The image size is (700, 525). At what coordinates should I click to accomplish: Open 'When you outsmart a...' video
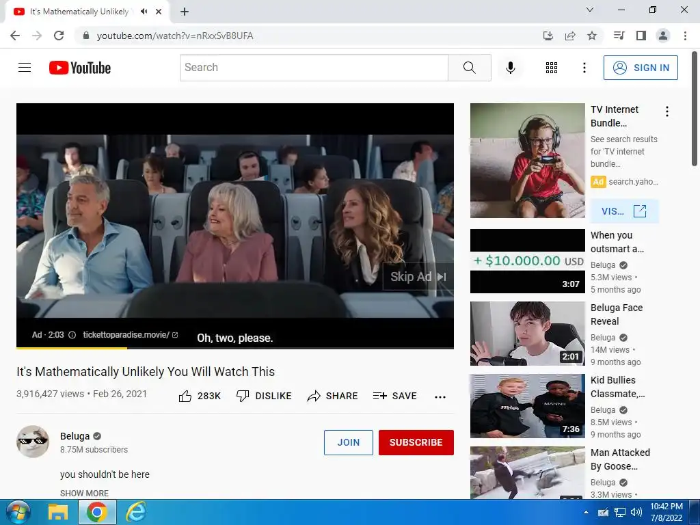click(617, 242)
